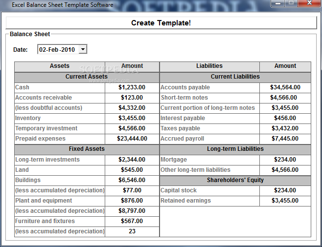
Task: Select the Plant and equipment label
Action: [44, 201]
